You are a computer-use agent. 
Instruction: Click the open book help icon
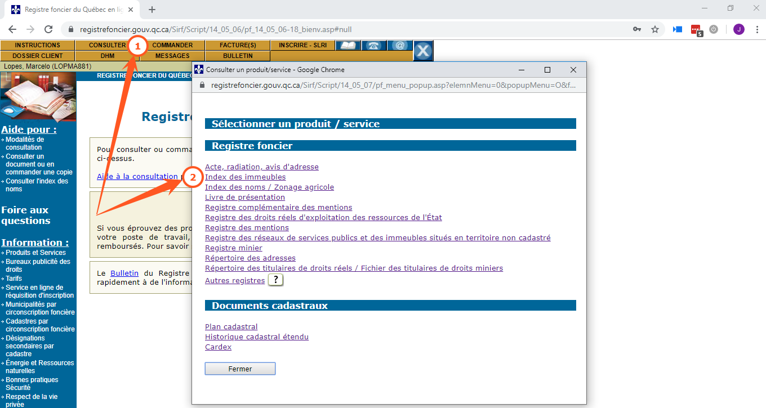[x=348, y=46]
